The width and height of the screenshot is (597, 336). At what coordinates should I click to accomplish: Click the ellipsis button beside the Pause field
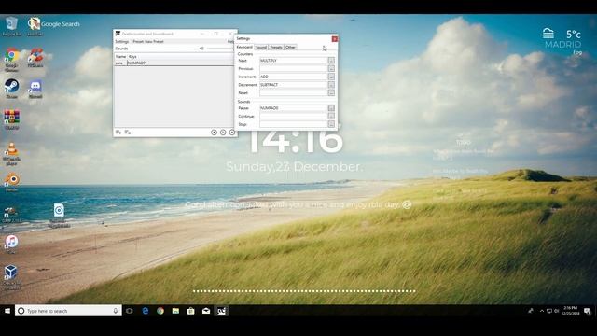[x=331, y=108]
